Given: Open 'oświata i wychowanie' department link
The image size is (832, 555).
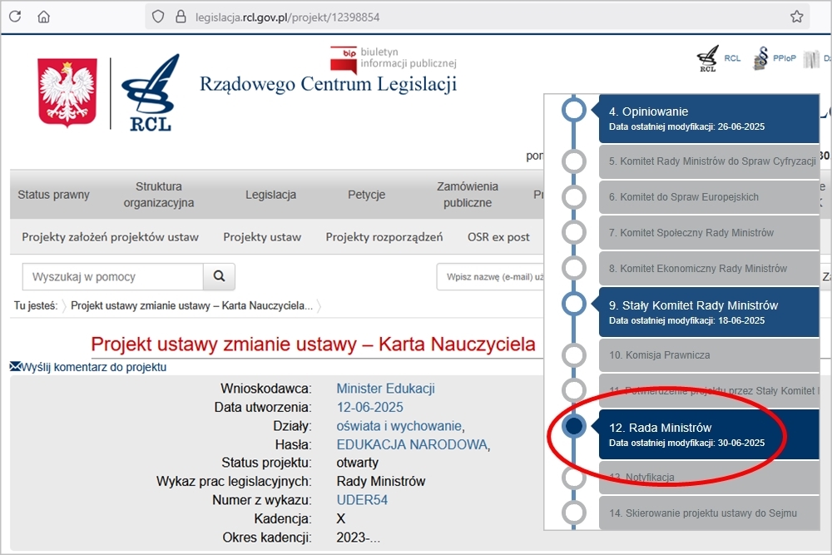Looking at the screenshot, I should (399, 425).
